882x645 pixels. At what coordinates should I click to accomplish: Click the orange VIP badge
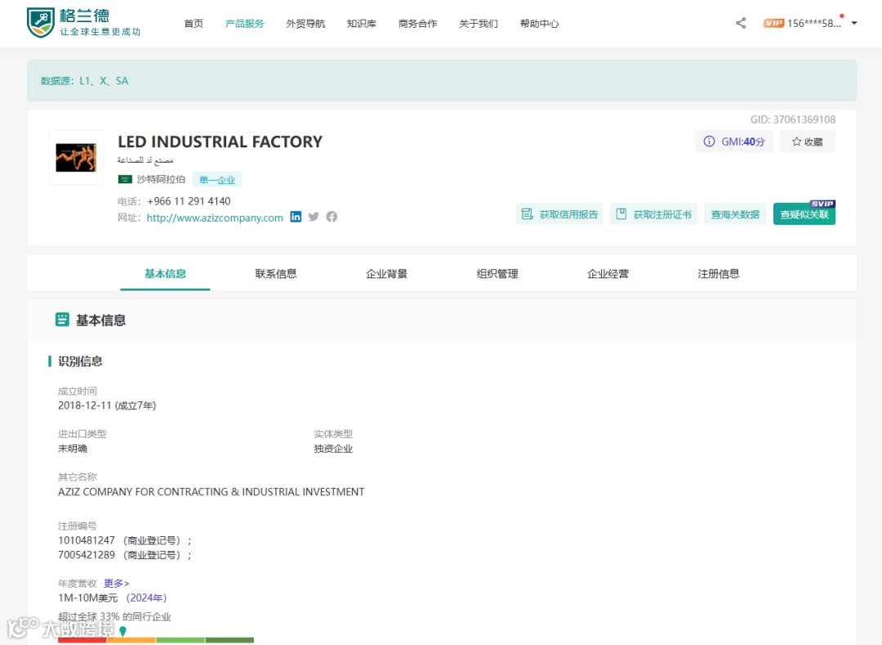point(773,23)
